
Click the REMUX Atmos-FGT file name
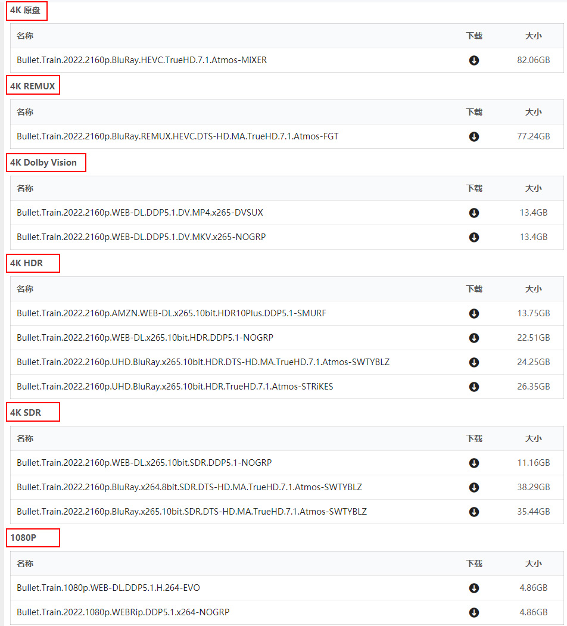tap(177, 136)
